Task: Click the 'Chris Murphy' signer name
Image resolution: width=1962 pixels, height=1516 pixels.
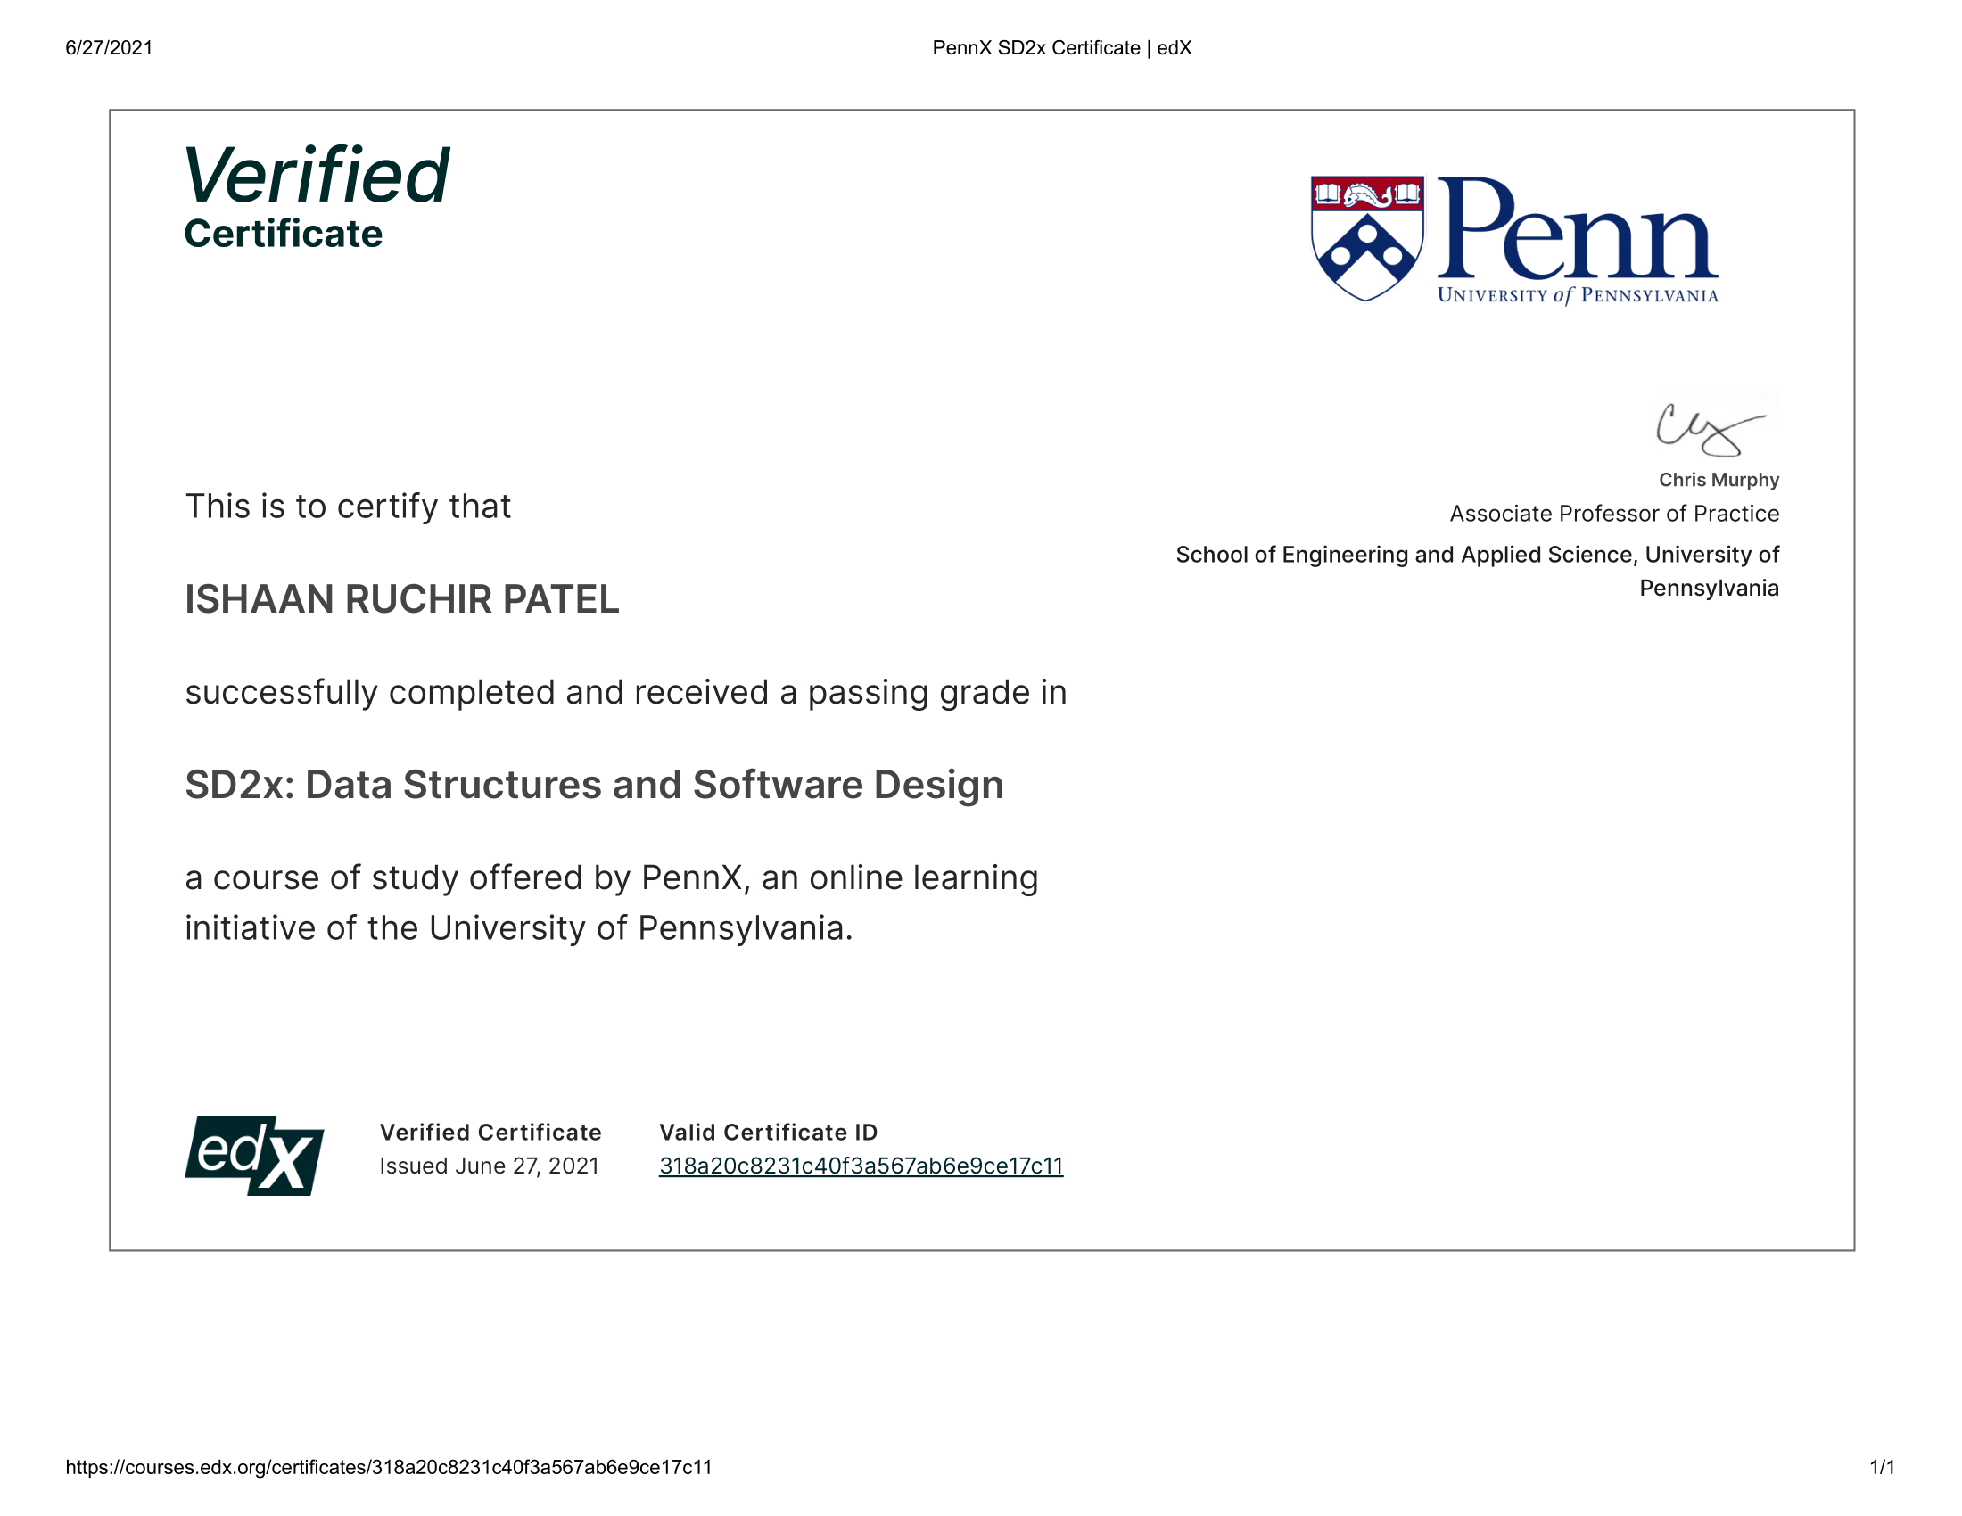Action: pyautogui.click(x=1719, y=480)
